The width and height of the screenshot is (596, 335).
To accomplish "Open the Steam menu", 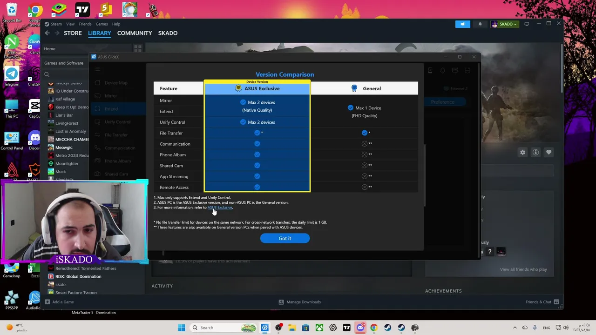I will 56,24.
